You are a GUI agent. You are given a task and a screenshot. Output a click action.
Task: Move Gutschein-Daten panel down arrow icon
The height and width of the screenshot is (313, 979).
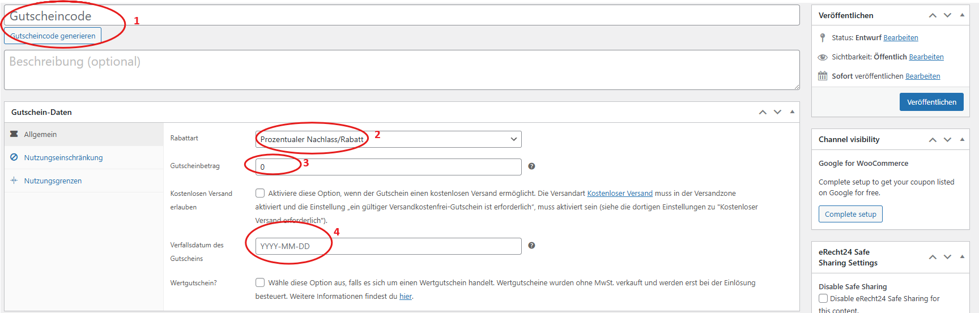click(x=777, y=112)
